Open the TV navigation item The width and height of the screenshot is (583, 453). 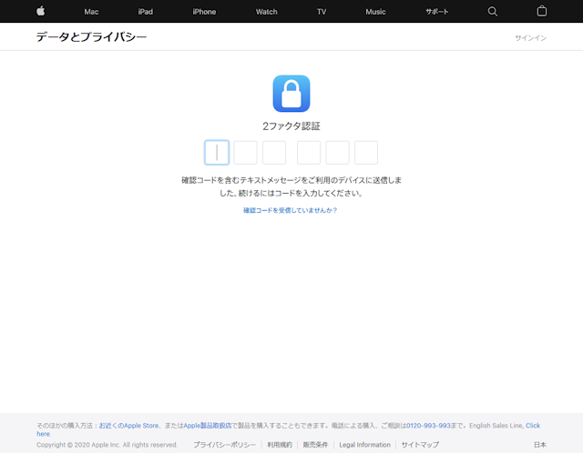tap(322, 12)
